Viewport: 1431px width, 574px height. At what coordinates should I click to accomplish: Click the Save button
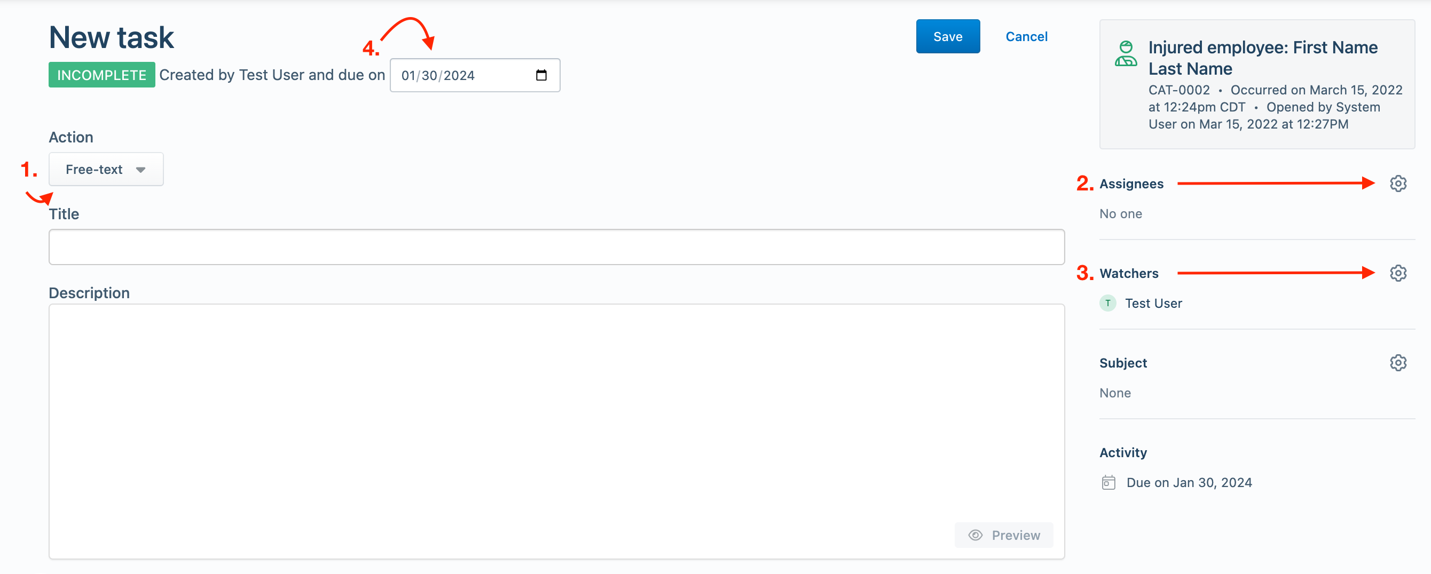(x=948, y=37)
